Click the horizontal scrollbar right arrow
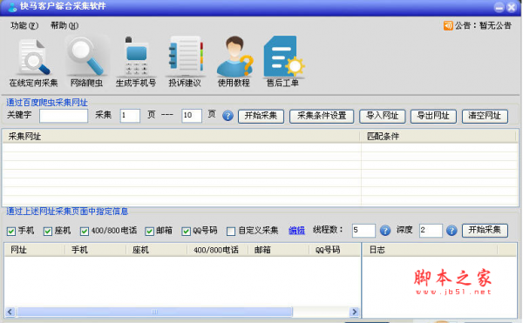Viewport: 523px width, 323px height. tap(354, 312)
